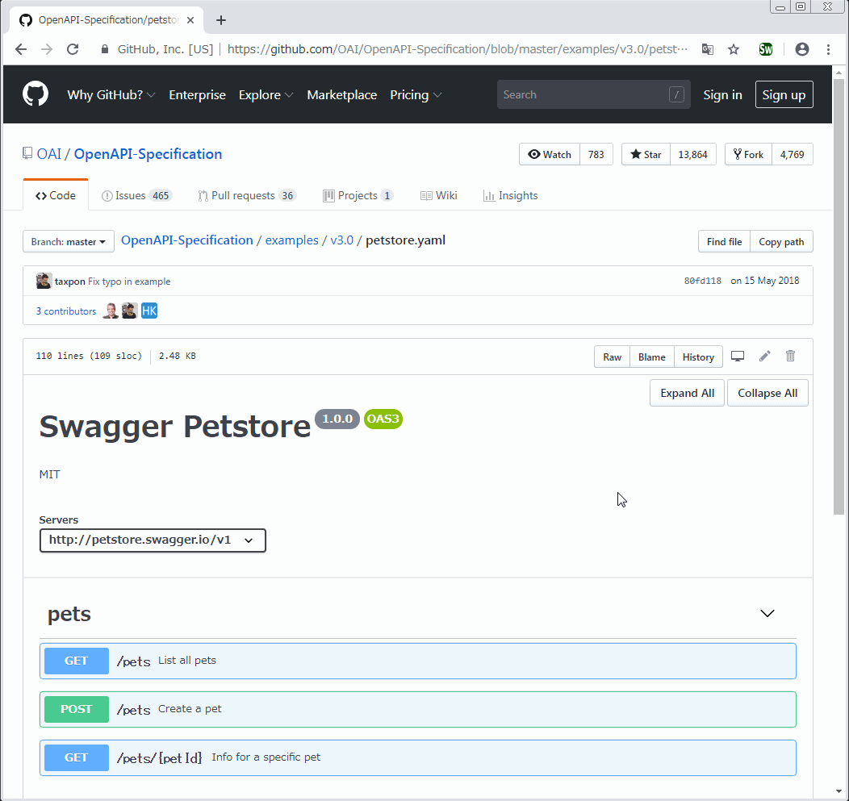Open the Pricing dropdown menu
Image resolution: width=849 pixels, height=801 pixels.
tap(416, 94)
